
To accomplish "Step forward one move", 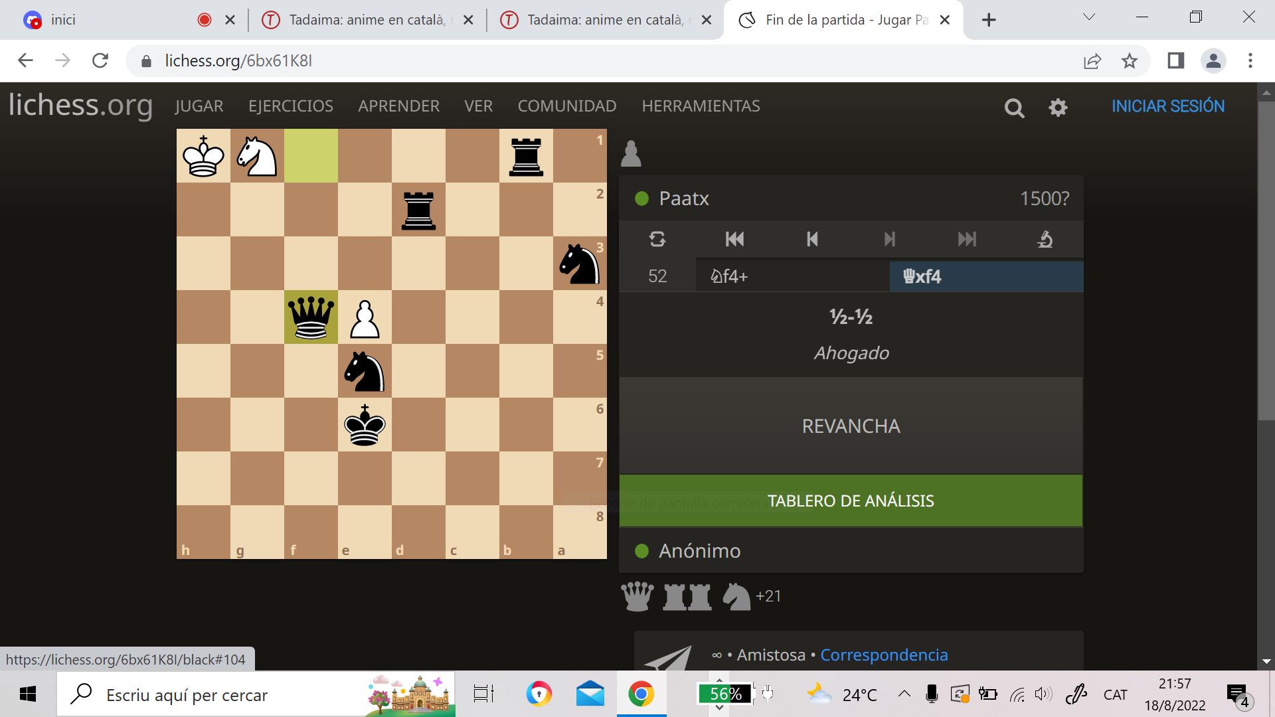I will (890, 239).
